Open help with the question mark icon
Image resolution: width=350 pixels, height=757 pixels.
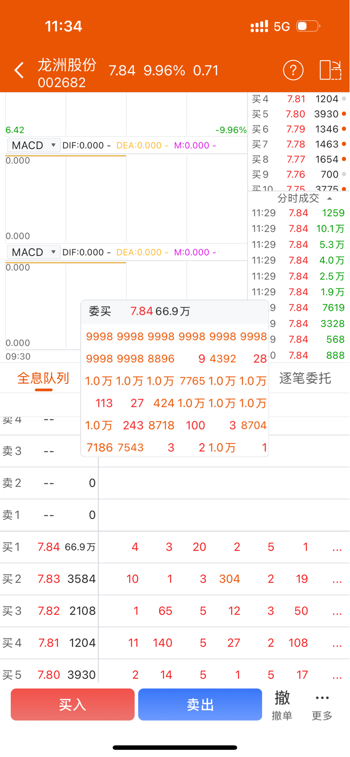pyautogui.click(x=293, y=70)
